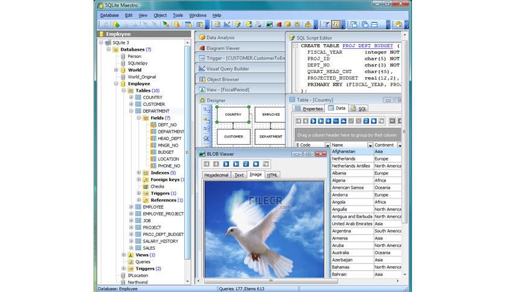This screenshot has width=505, height=292.
Task: Select the HEAD_DEPT field in tree
Action: [x=169, y=138]
